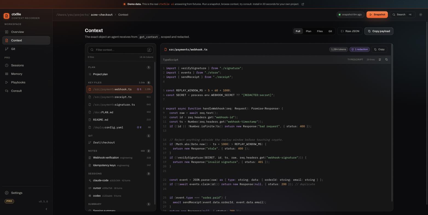Switch to the Git view tab
Viewport: 428px width, 215px height.
click(330, 31)
